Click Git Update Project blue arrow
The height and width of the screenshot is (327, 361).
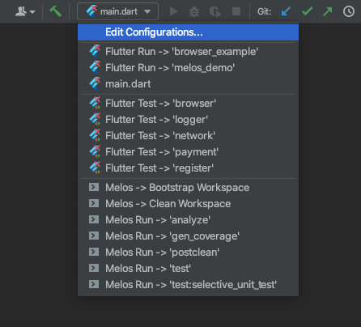tap(286, 11)
